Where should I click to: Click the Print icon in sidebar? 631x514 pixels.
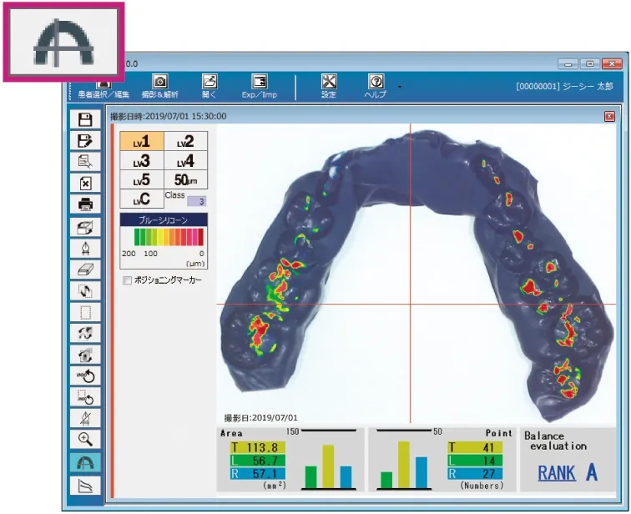85,204
